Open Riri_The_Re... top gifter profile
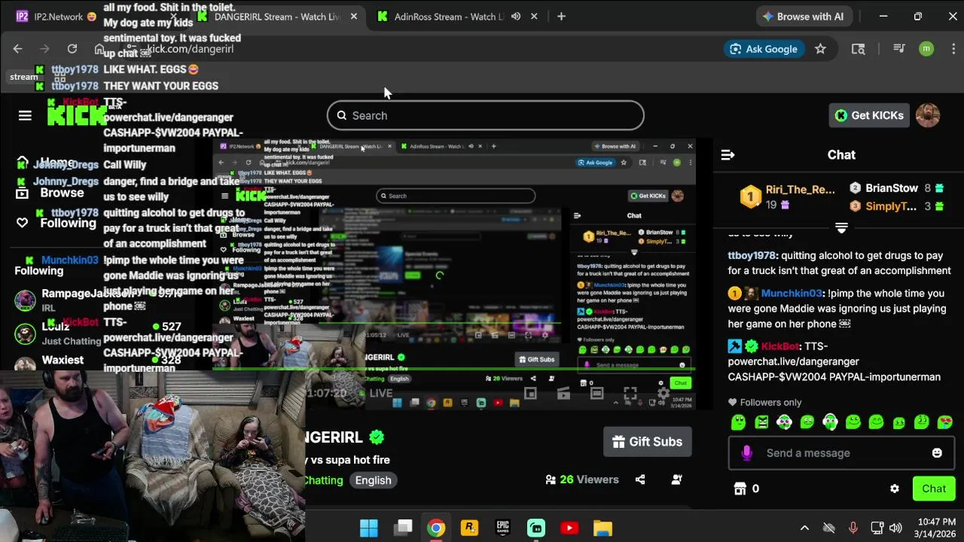The image size is (964, 542). point(800,190)
